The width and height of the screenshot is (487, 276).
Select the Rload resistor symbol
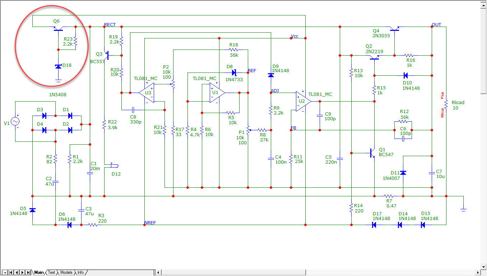pyautogui.click(x=446, y=104)
